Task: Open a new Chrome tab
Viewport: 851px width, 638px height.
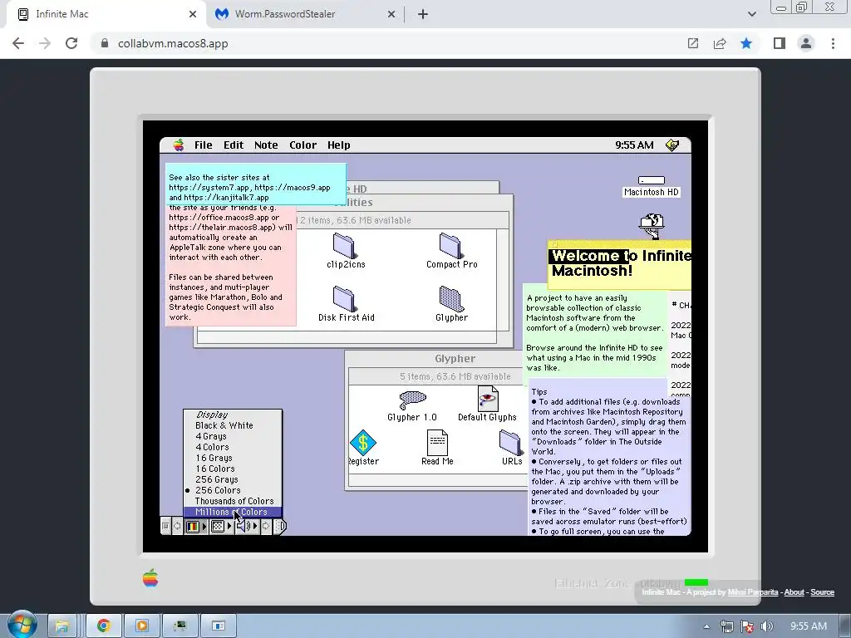Action: [x=423, y=14]
